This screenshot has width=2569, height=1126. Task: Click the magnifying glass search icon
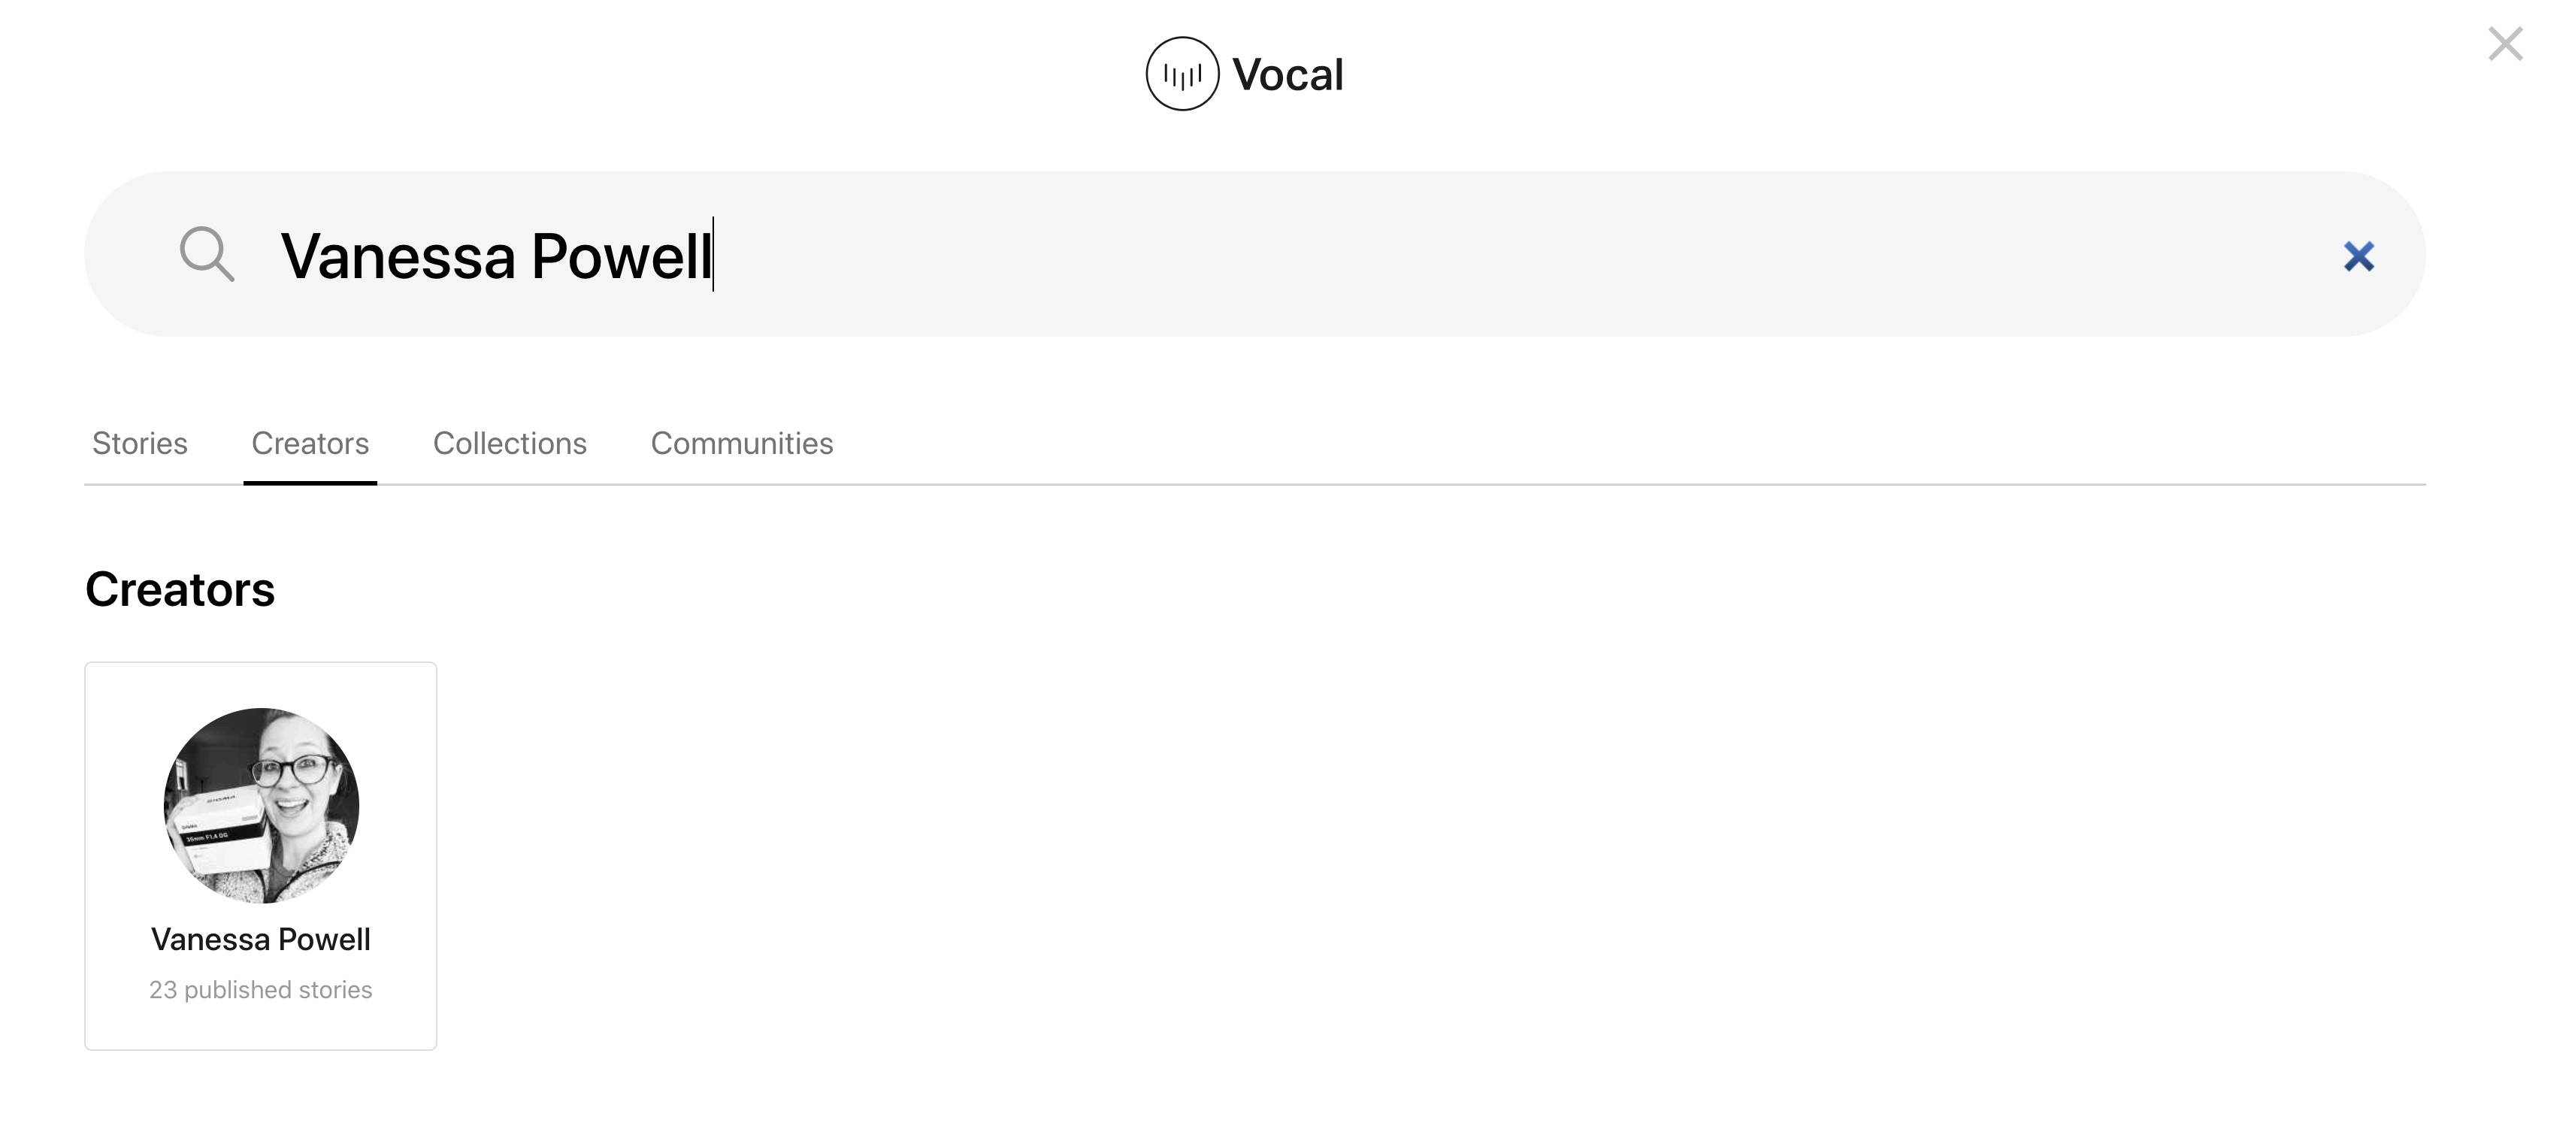coord(207,254)
